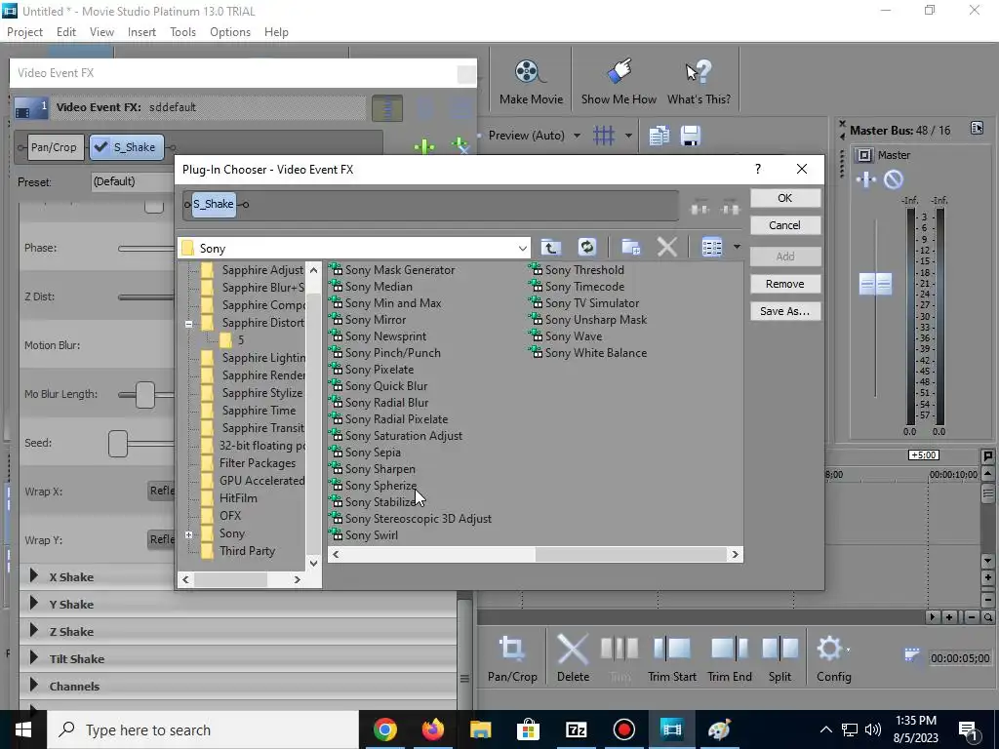Open the Tools menu
This screenshot has width=999, height=749.
(x=182, y=32)
